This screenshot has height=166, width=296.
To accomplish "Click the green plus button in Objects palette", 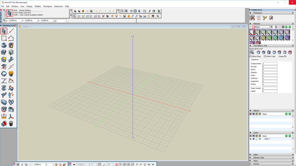I will (286, 114).
